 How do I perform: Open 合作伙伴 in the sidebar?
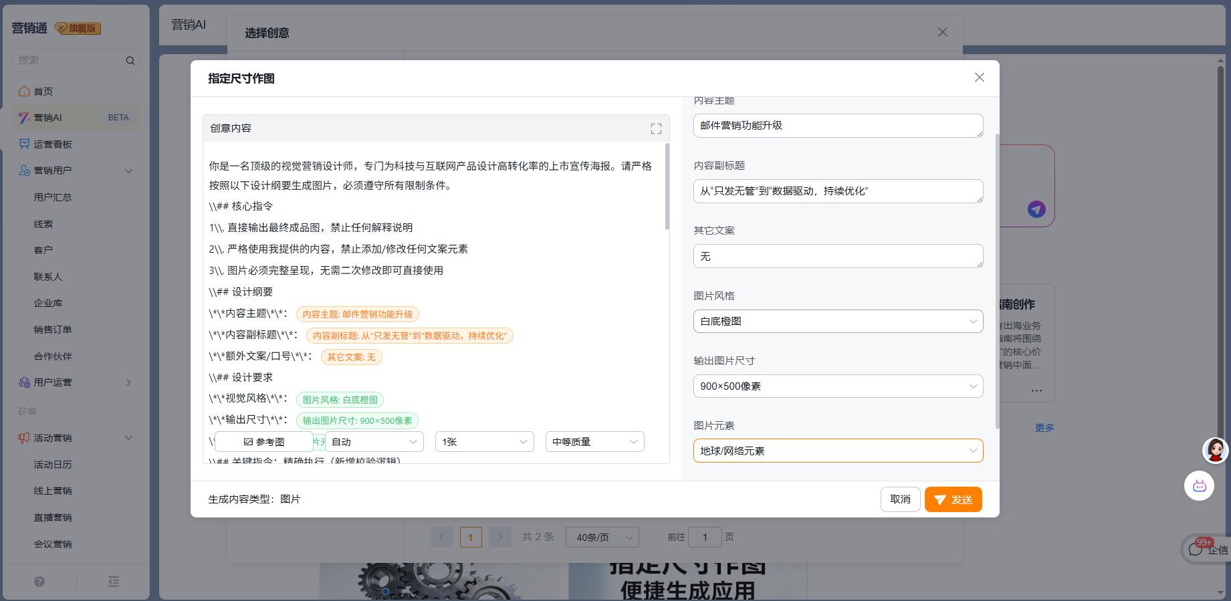point(53,356)
